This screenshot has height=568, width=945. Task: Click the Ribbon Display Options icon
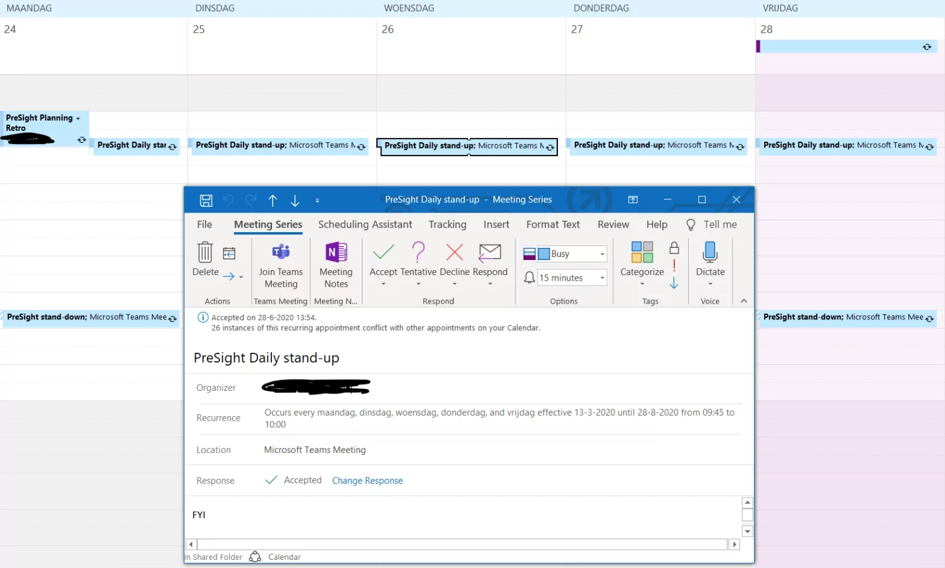pyautogui.click(x=633, y=200)
